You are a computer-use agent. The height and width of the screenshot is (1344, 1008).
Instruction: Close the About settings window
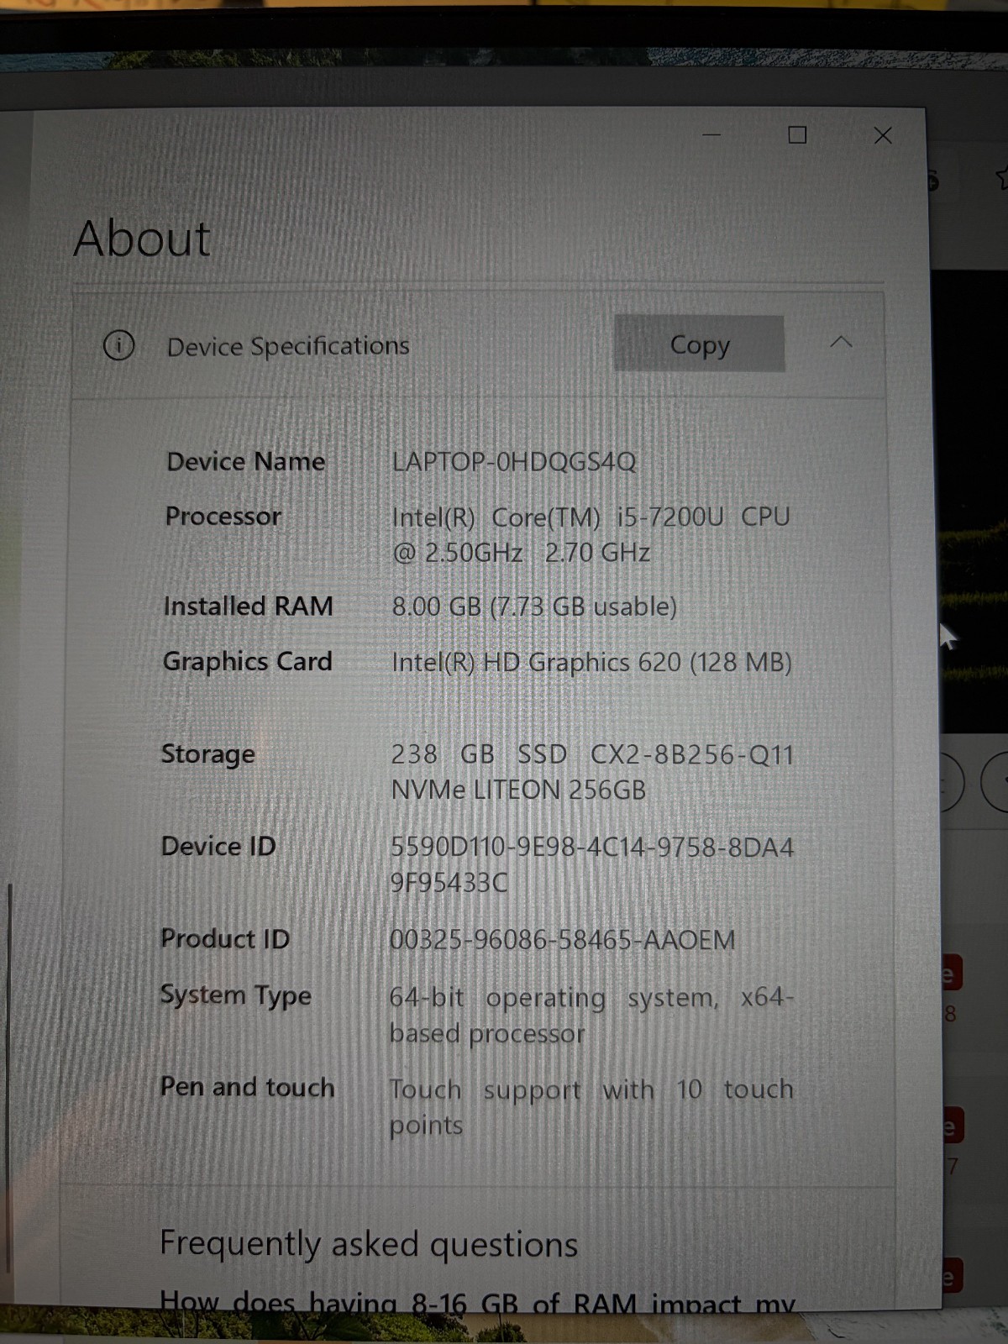[883, 135]
